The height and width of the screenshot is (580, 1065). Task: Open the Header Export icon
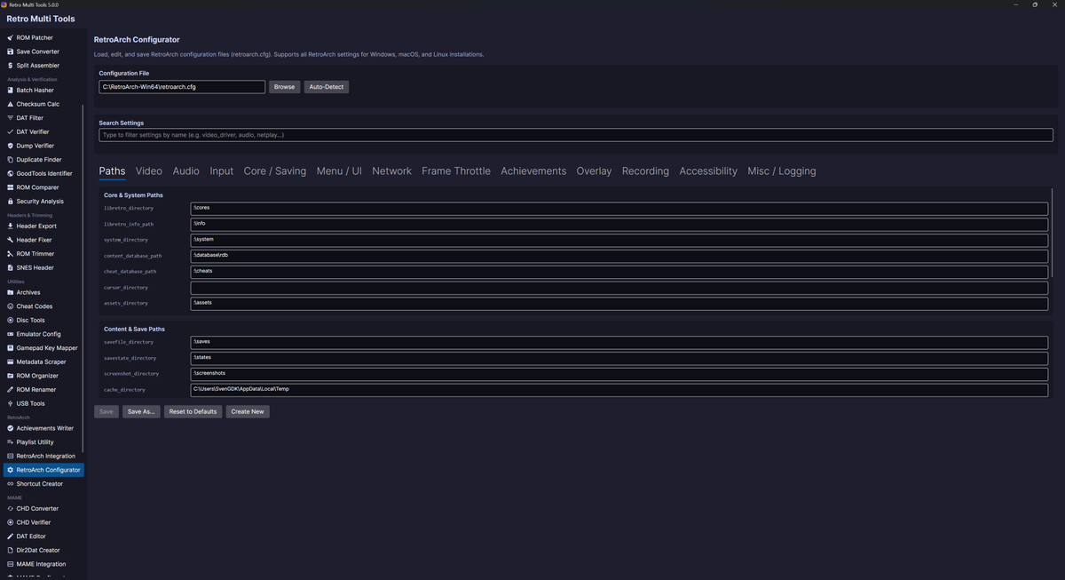pyautogui.click(x=11, y=226)
